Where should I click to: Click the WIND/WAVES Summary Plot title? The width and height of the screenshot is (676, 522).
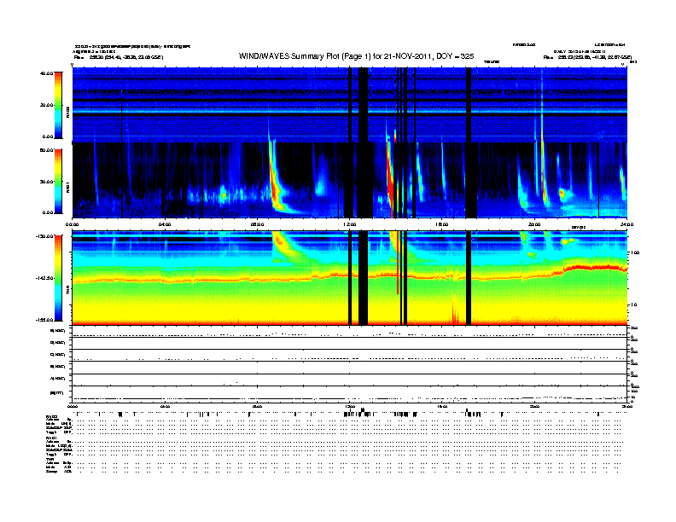[356, 56]
